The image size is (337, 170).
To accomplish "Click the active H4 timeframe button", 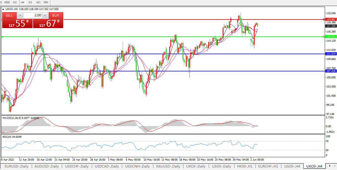I will [x=23, y=2].
